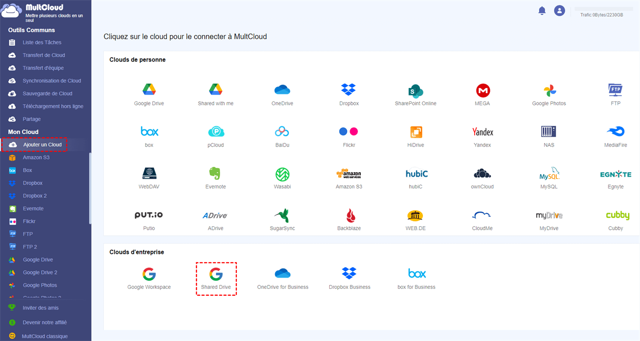640x341 pixels.
Task: Pick the MEGA cloud icon
Action: [483, 91]
